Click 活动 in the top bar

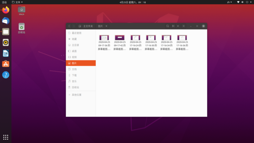tap(4, 2)
